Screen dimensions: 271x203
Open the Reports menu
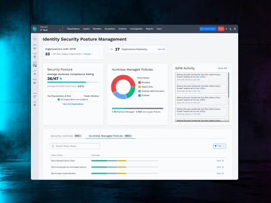pos(149,29)
